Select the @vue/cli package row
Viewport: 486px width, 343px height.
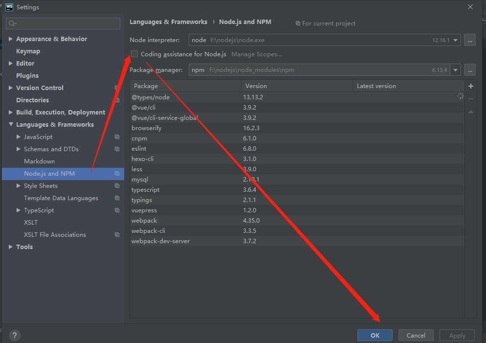pyautogui.click(x=297, y=108)
